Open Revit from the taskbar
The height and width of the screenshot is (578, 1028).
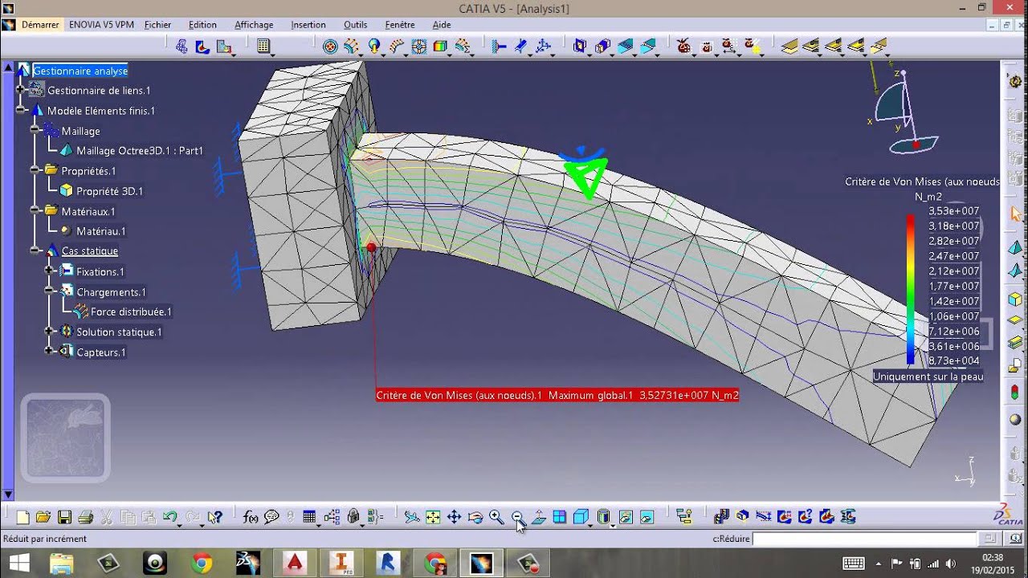tap(390, 563)
